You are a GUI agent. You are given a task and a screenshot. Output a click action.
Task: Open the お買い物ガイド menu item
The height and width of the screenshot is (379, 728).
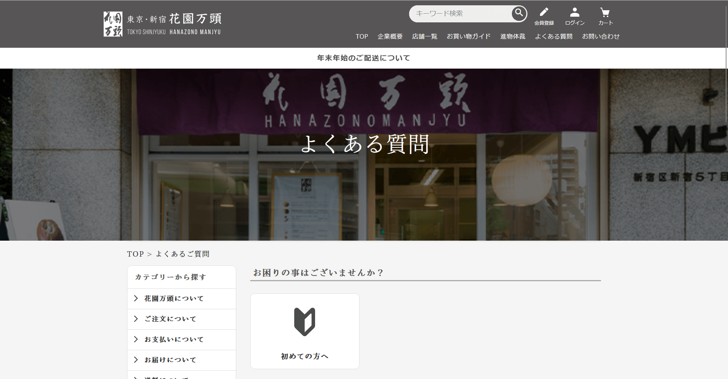click(x=469, y=36)
